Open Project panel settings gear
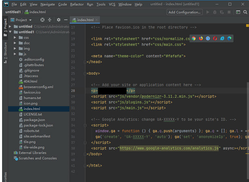Screen dimensions: 249x182 coord(59,20)
